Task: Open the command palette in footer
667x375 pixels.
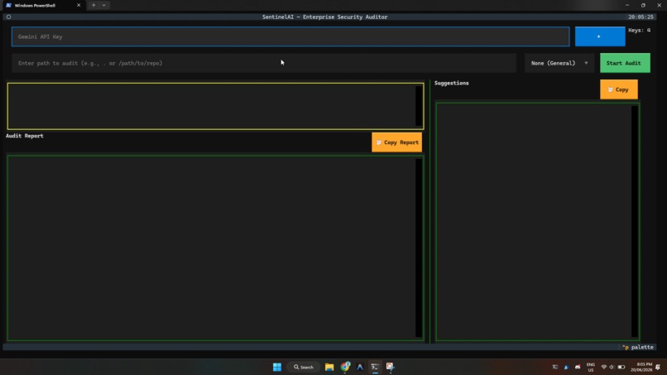Action: [637, 348]
